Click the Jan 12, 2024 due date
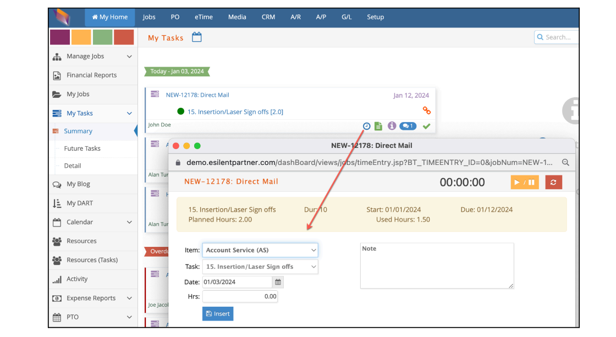This screenshot has height=337, width=616. coord(411,96)
